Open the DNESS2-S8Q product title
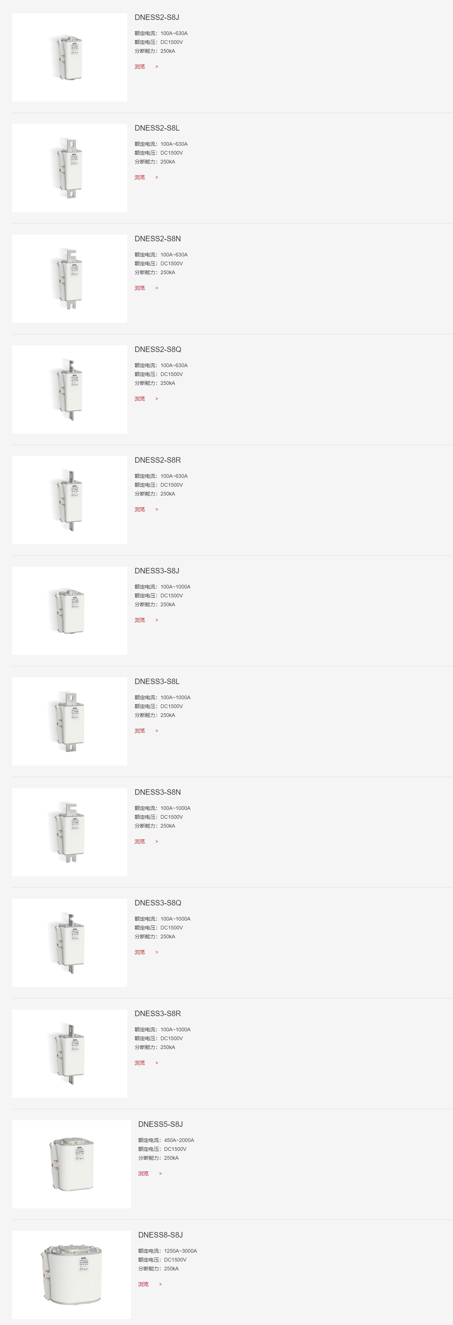 [x=158, y=349]
